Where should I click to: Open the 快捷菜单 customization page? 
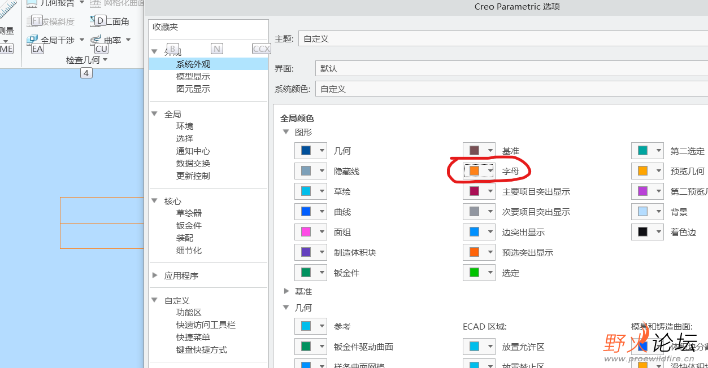(193, 338)
